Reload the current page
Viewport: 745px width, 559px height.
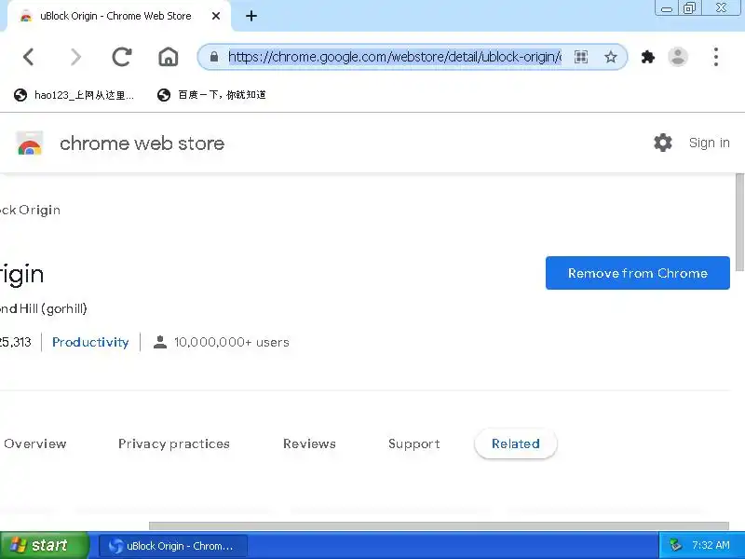[x=122, y=57]
